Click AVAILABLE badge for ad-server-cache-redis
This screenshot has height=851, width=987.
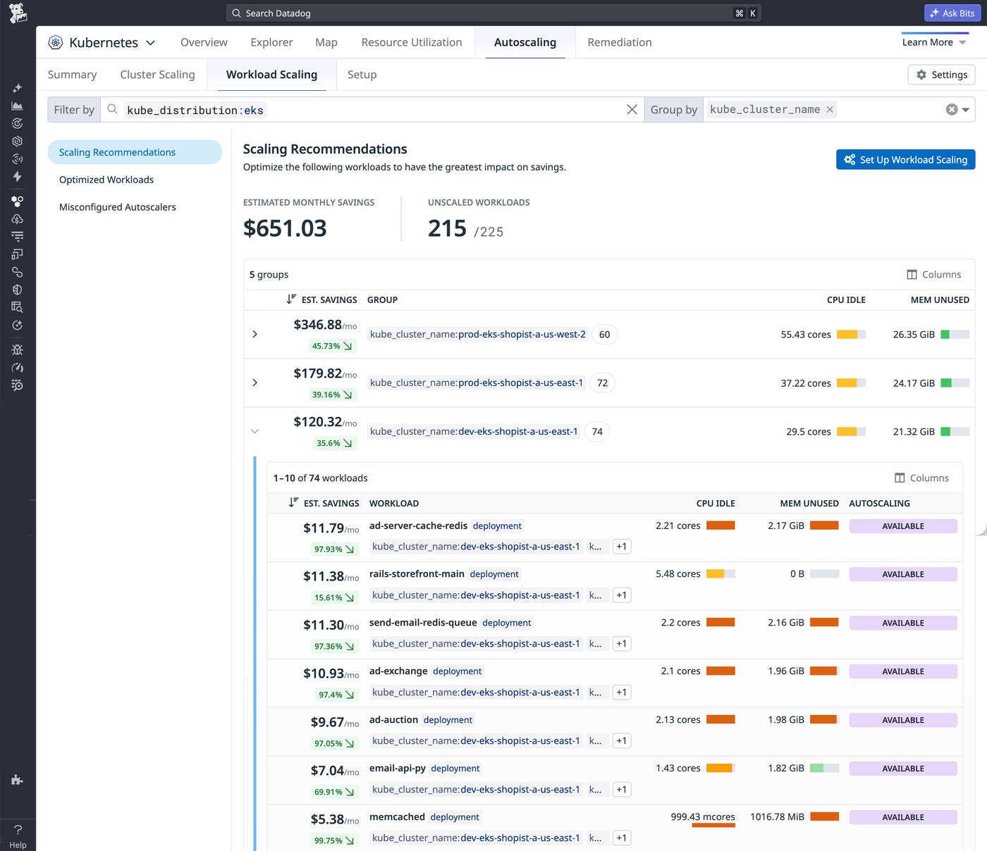point(903,526)
